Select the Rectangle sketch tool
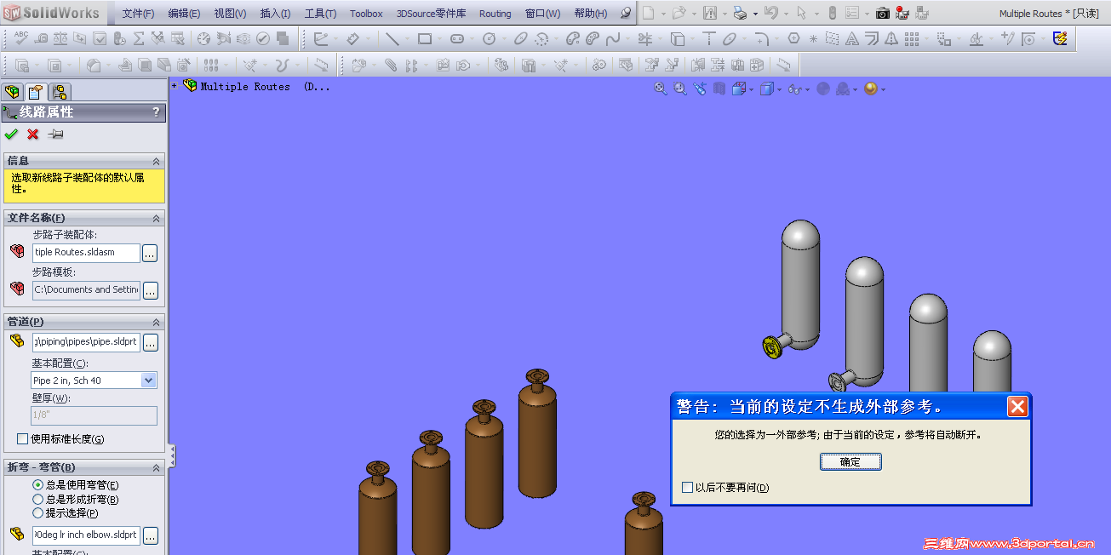This screenshot has width=1111, height=555. pos(424,39)
